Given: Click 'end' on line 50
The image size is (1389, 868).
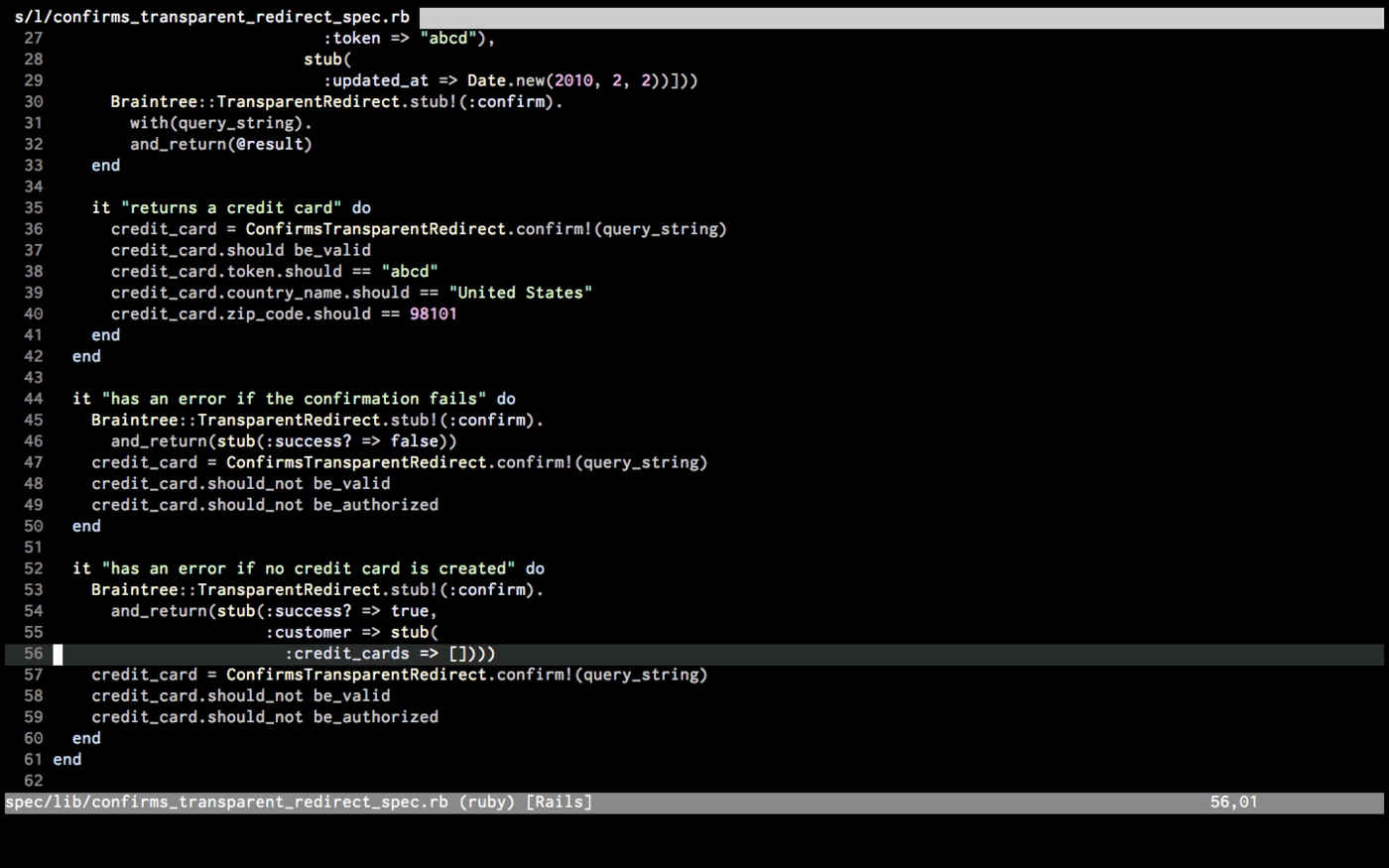Looking at the screenshot, I should pos(86,526).
